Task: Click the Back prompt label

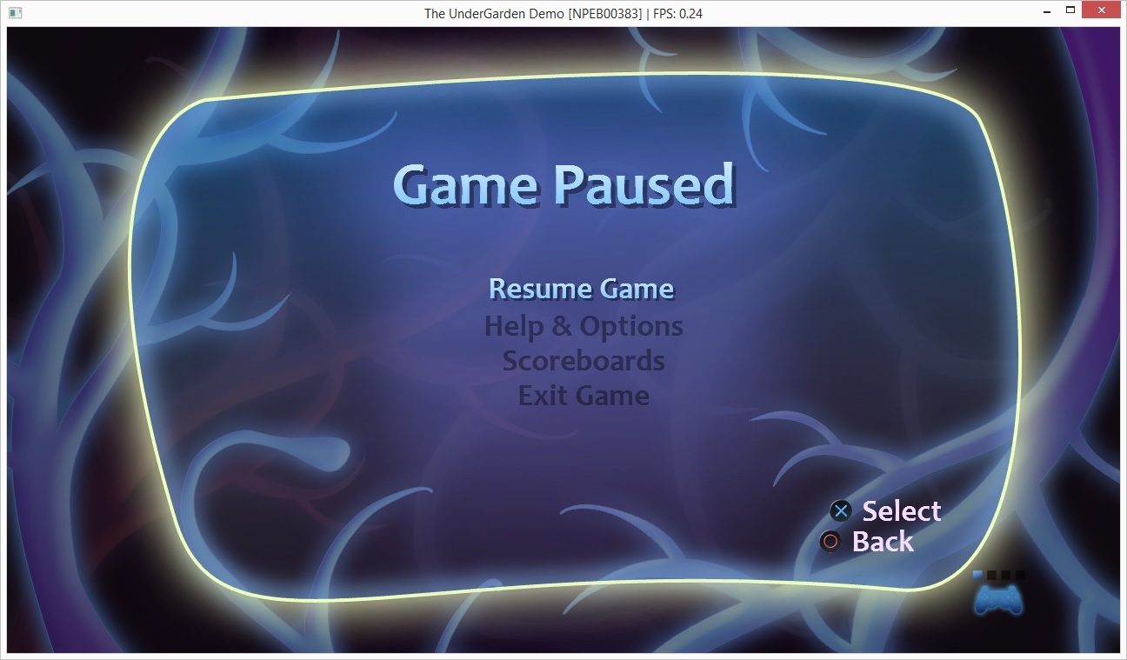Action: click(x=883, y=542)
